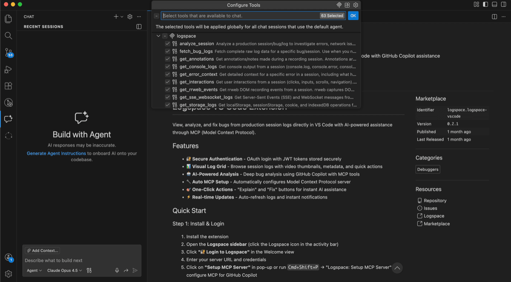Click the split editor icon in editor toolbar
The width and height of the screenshot is (511, 282).
click(x=494, y=17)
